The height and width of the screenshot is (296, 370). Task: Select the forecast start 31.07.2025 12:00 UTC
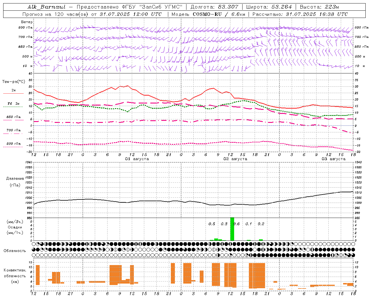pyautogui.click(x=131, y=14)
